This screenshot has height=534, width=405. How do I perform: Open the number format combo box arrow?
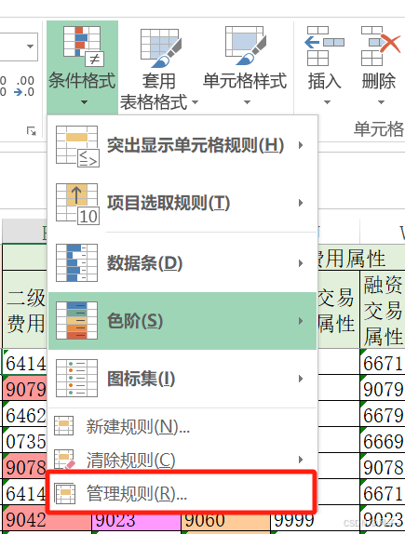click(31, 47)
